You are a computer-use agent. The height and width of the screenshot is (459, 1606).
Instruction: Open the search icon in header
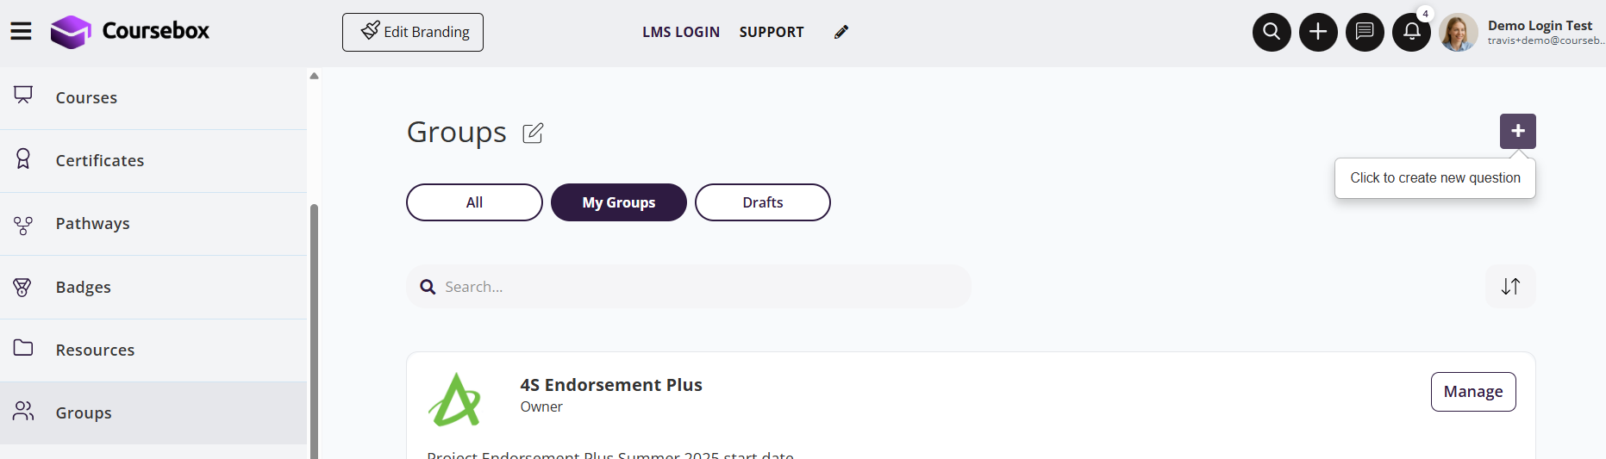click(x=1272, y=32)
